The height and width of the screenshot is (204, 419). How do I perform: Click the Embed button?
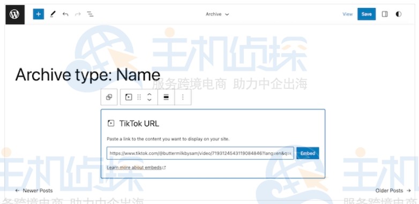click(308, 153)
